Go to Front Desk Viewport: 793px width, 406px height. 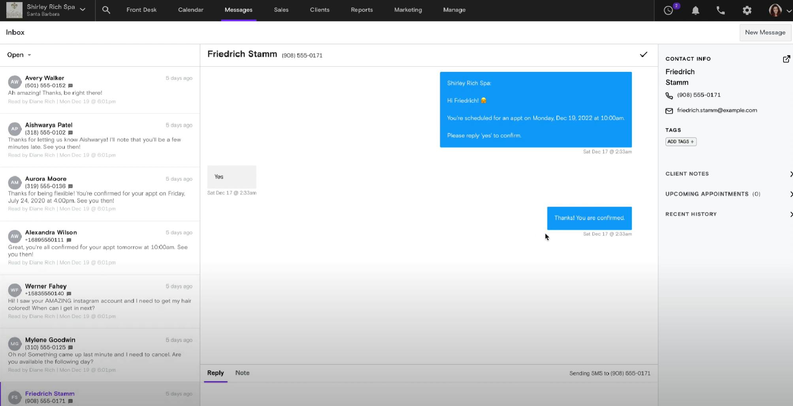pyautogui.click(x=141, y=10)
